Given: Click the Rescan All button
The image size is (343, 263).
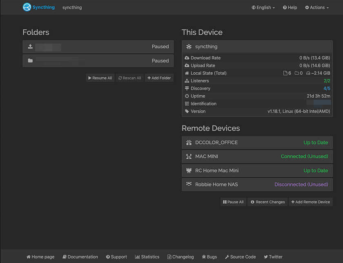Looking at the screenshot, I should click(x=130, y=78).
